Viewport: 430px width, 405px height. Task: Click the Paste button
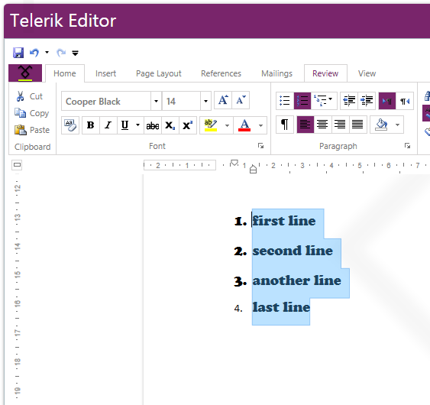click(x=32, y=130)
